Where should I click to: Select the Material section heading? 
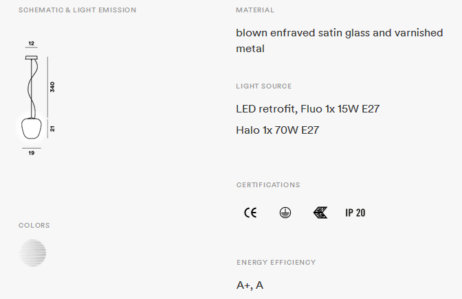(255, 10)
